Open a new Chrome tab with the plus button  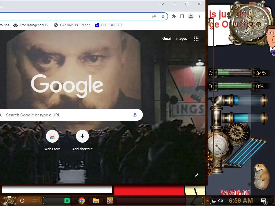[x=2, y=7]
